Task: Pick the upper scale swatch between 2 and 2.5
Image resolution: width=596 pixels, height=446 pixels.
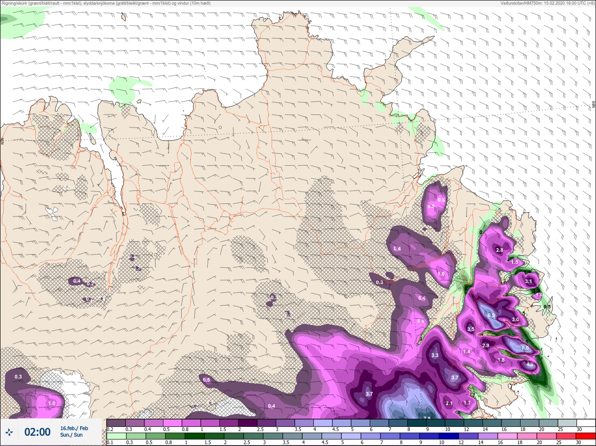Action: [248, 423]
